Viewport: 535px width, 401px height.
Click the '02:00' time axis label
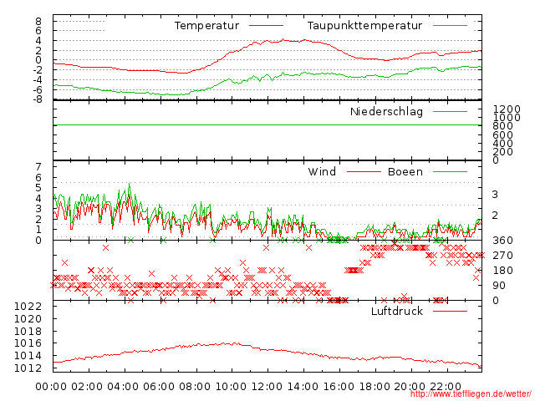click(x=87, y=387)
